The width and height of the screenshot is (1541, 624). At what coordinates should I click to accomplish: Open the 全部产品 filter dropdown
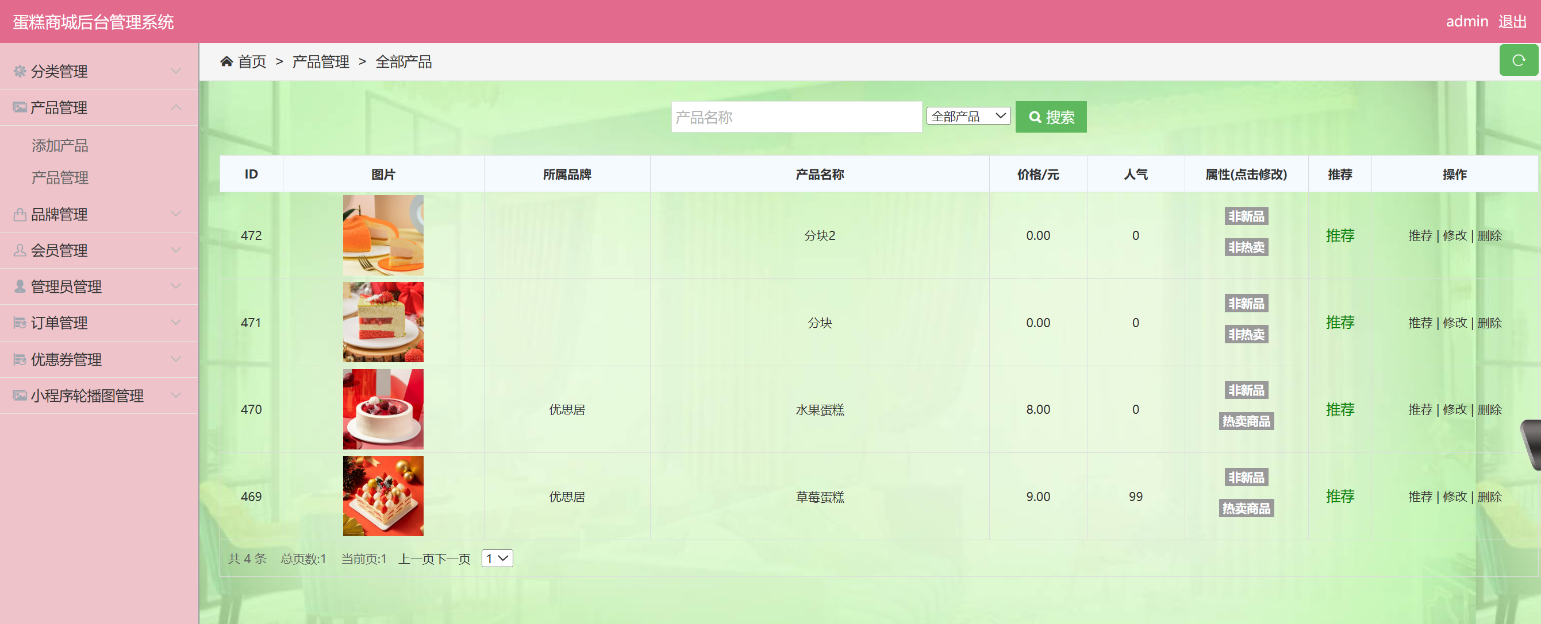pyautogui.click(x=968, y=116)
